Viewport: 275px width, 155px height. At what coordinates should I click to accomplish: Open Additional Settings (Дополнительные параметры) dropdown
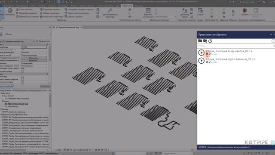pyautogui.click(x=110, y=13)
